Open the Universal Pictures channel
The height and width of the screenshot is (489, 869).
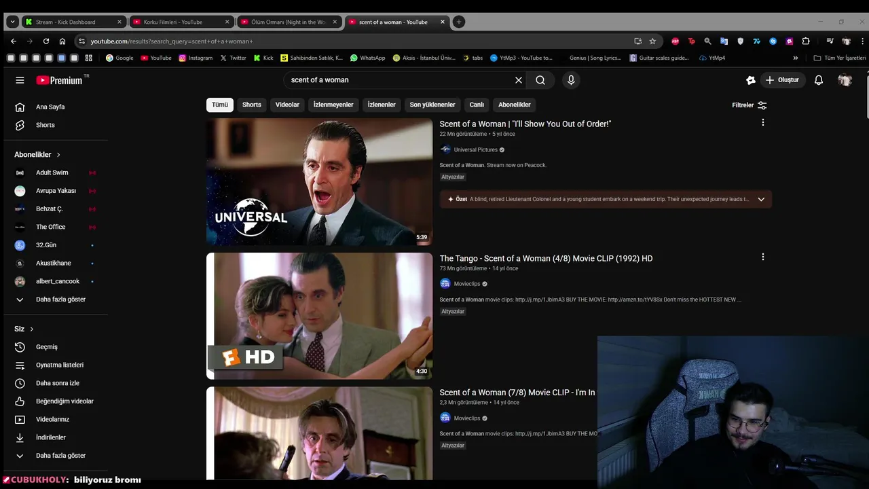tap(475, 149)
